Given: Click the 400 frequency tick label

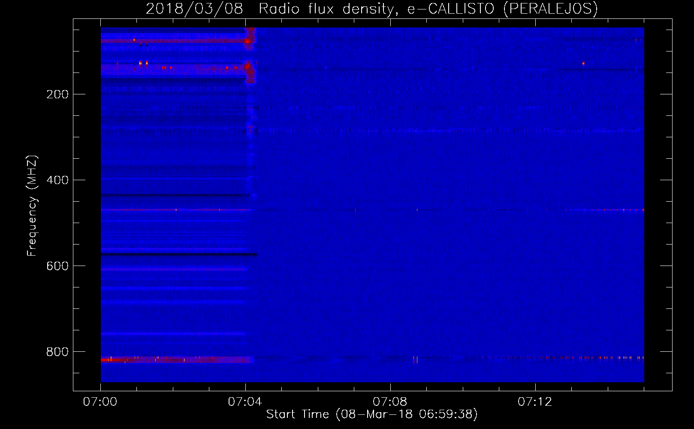Looking at the screenshot, I should [57, 180].
